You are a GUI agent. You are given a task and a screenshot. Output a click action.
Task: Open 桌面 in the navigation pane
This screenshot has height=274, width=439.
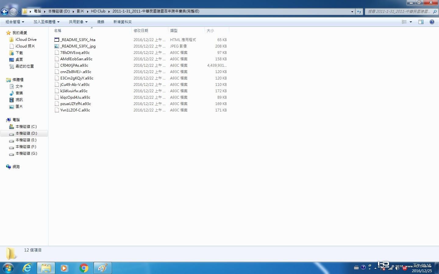pos(19,60)
